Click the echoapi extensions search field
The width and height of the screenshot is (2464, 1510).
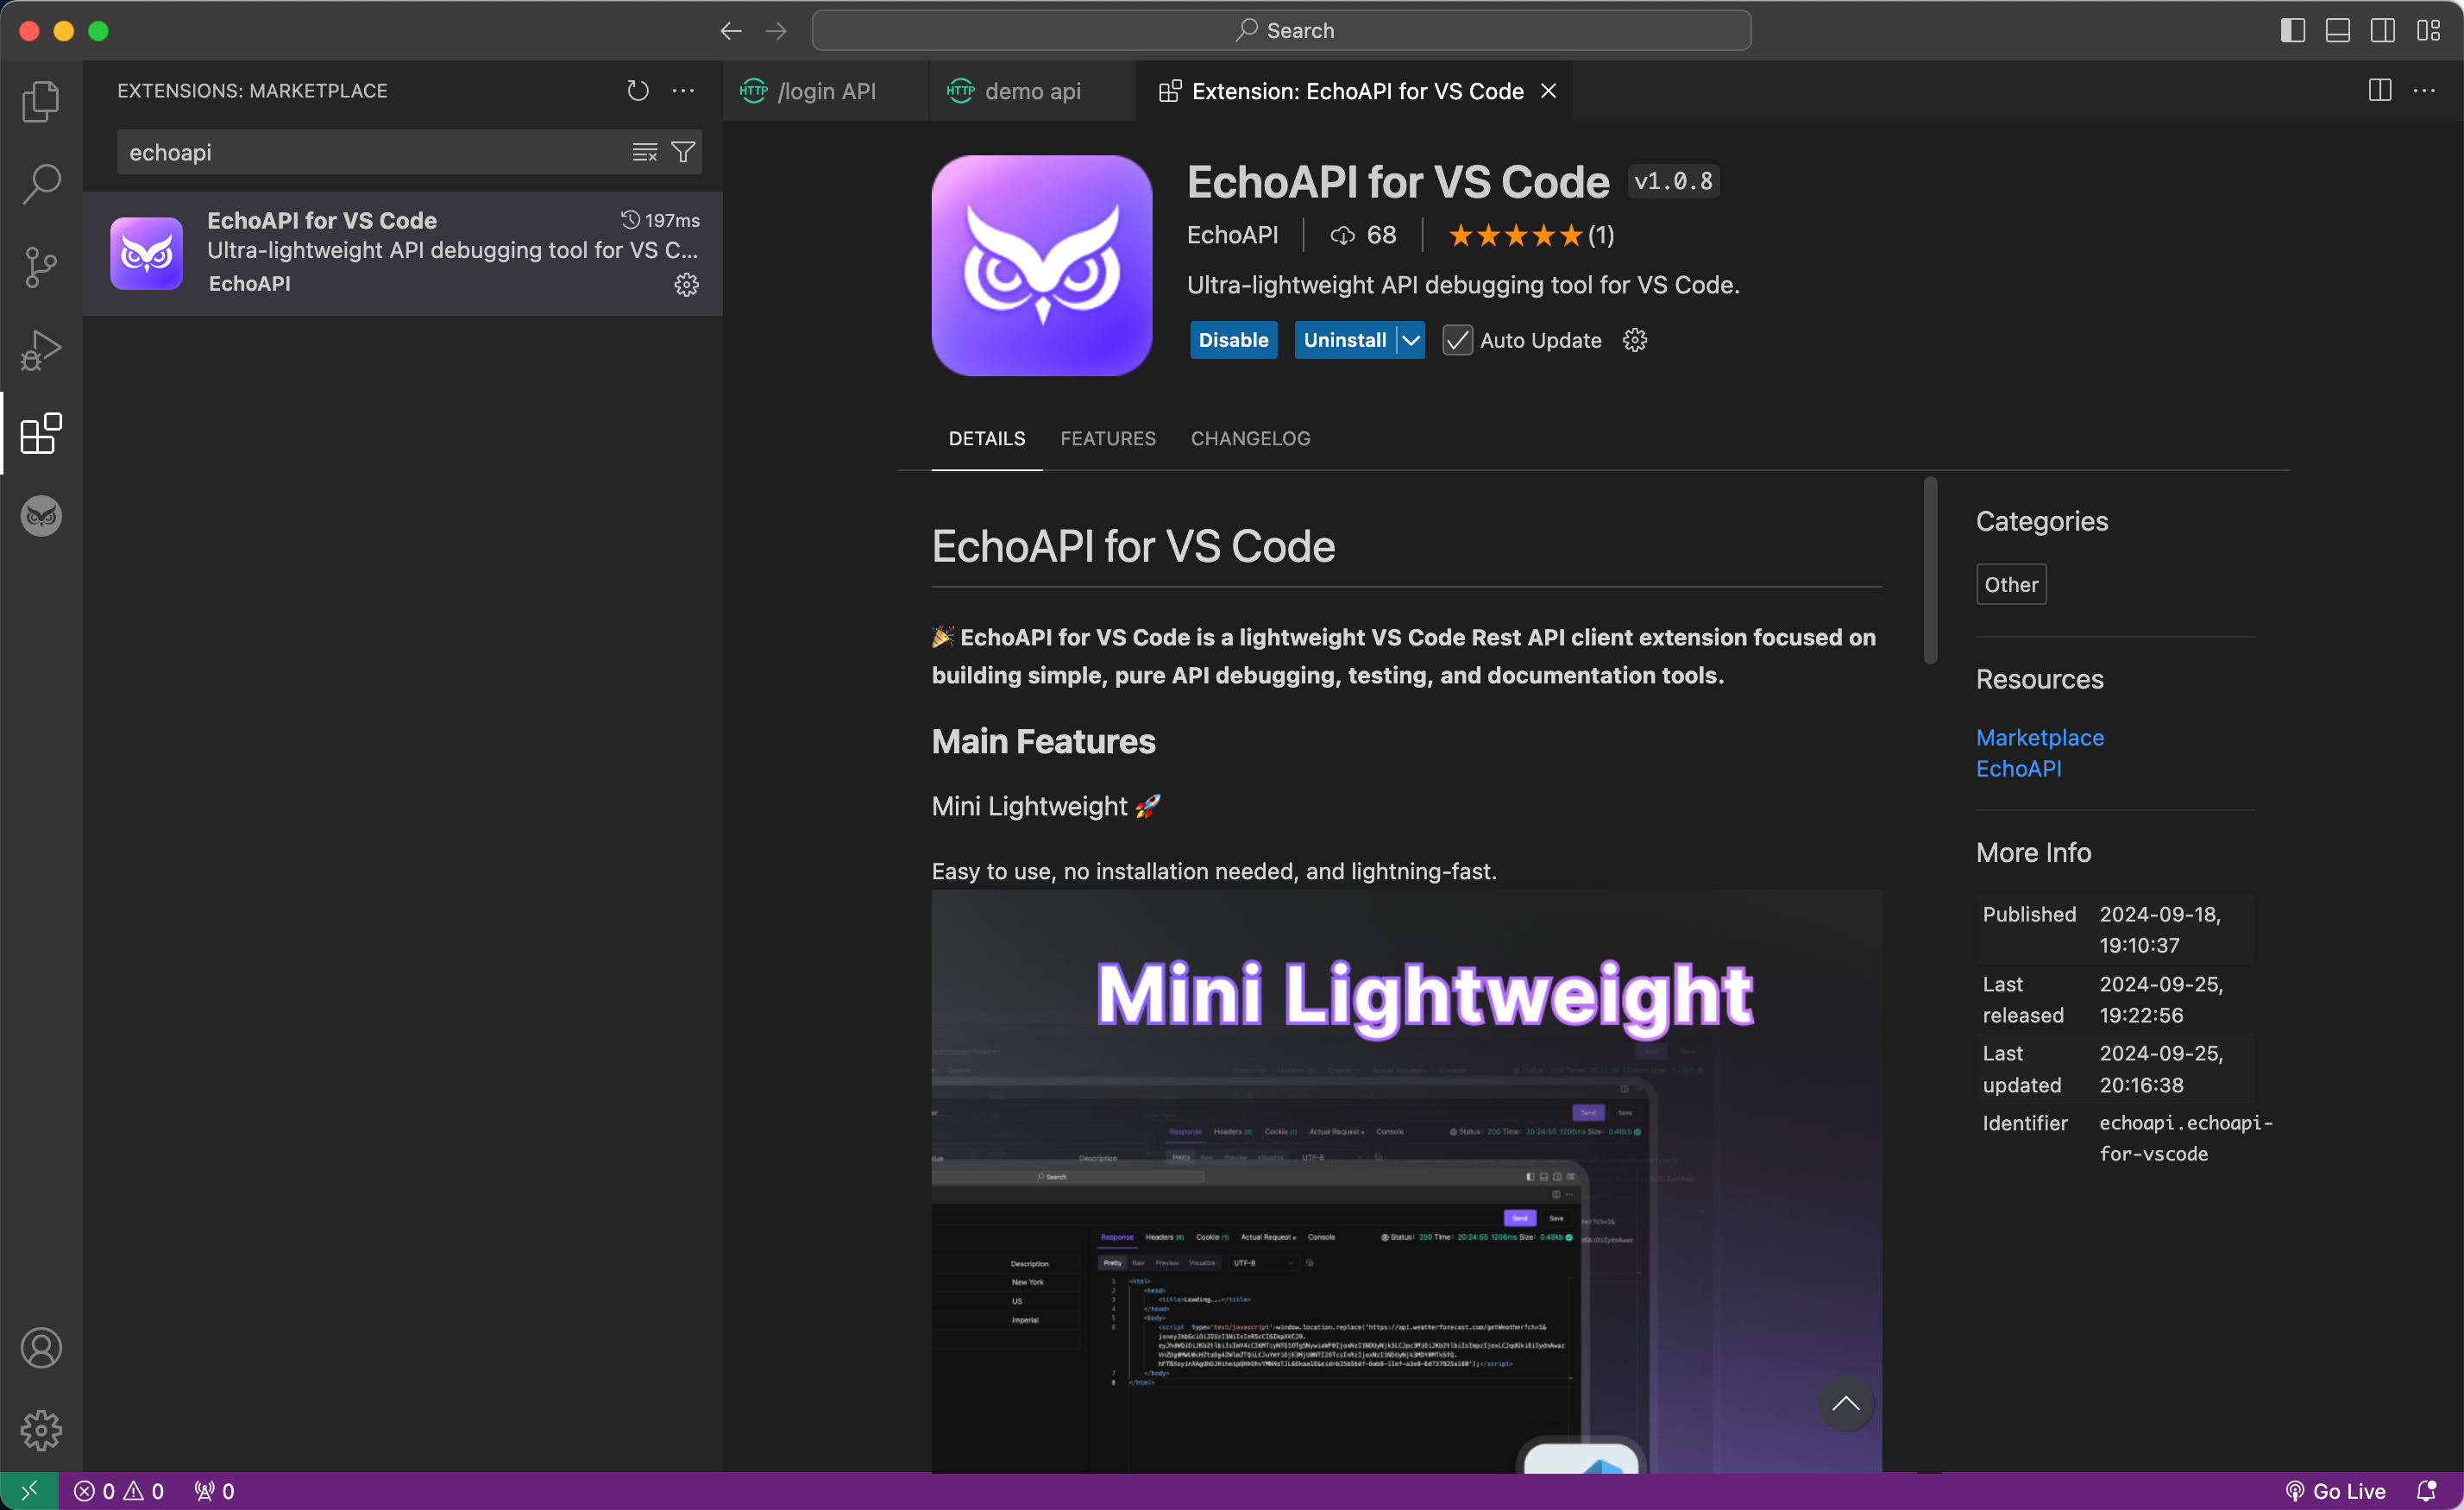(375, 152)
